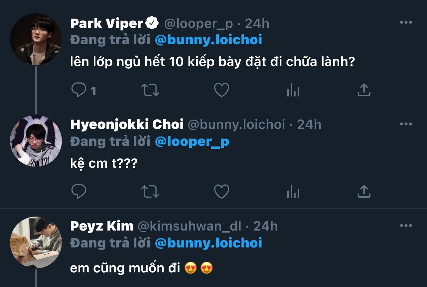Open Peyz Kim's profile avatar
The image size is (427, 287).
pos(36,242)
